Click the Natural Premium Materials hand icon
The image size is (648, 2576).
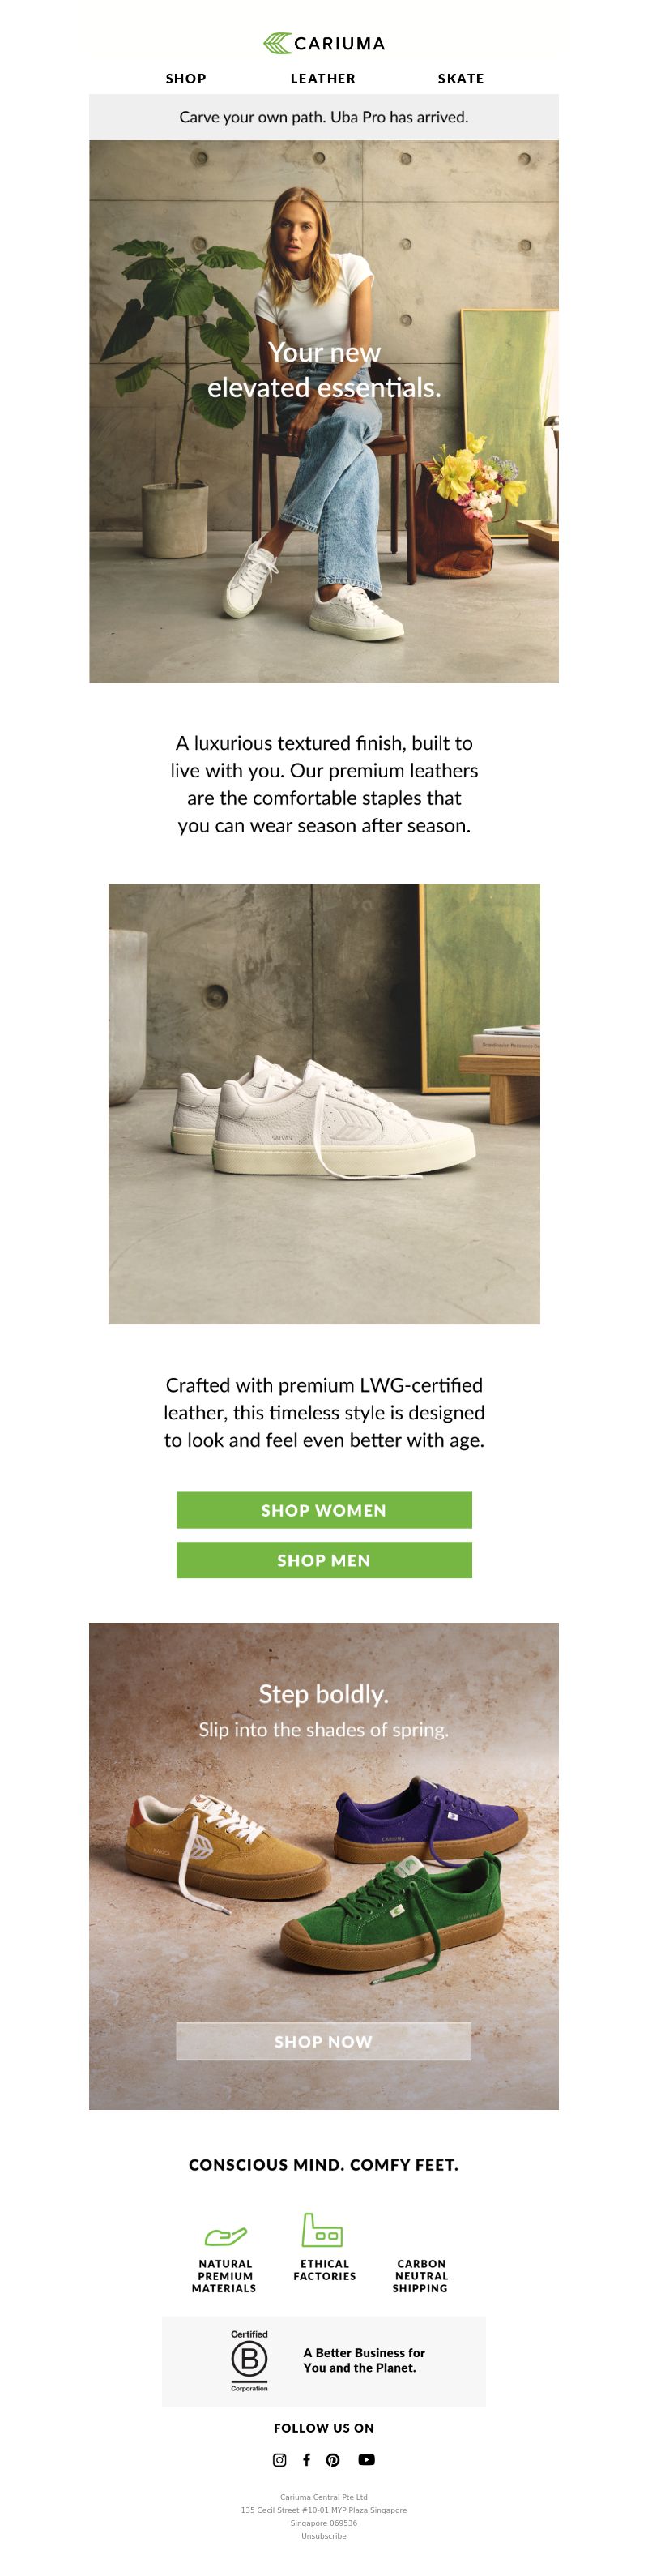(x=225, y=2236)
